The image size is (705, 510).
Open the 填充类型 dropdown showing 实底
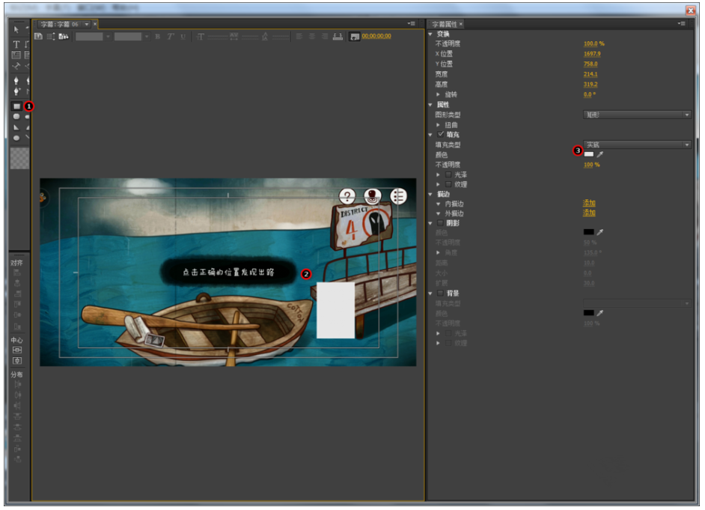coord(636,145)
